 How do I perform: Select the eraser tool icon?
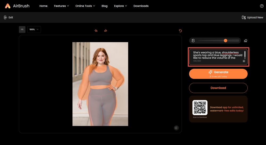pyautogui.click(x=246, y=41)
